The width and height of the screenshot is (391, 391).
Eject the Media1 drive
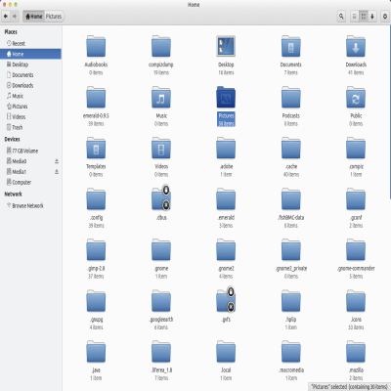coord(57,172)
